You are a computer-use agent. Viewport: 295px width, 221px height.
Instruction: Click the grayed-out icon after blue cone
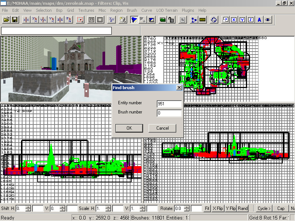coord(143,20)
